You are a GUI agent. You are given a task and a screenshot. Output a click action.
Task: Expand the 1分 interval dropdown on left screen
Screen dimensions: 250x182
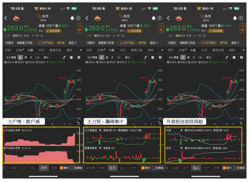pyautogui.click(x=37, y=57)
